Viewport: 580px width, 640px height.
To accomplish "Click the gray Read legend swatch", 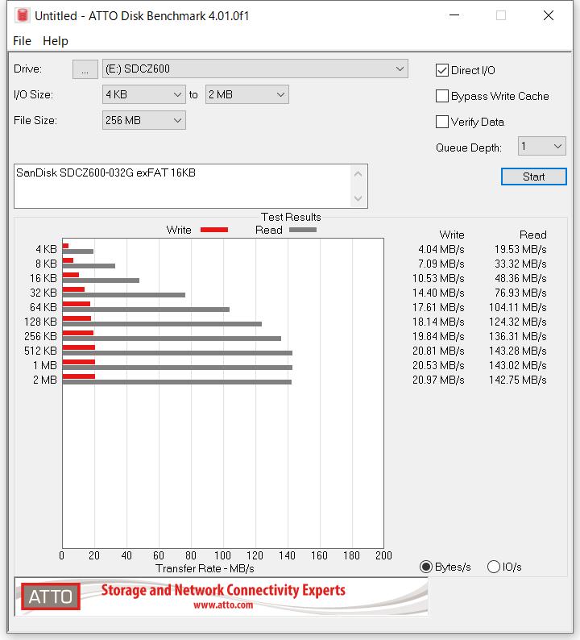I will 303,230.
